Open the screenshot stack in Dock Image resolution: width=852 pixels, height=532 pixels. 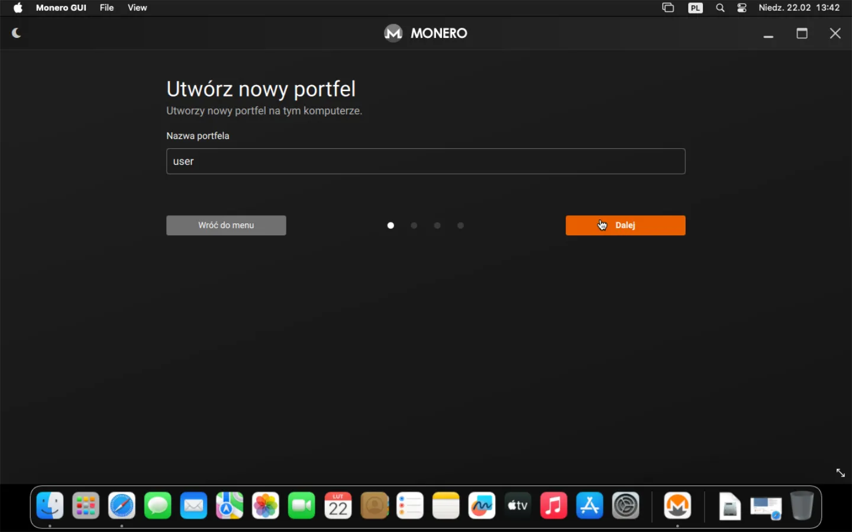[766, 508]
